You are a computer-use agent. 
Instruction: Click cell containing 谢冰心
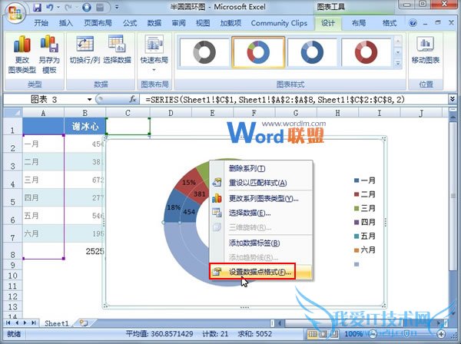click(85, 127)
